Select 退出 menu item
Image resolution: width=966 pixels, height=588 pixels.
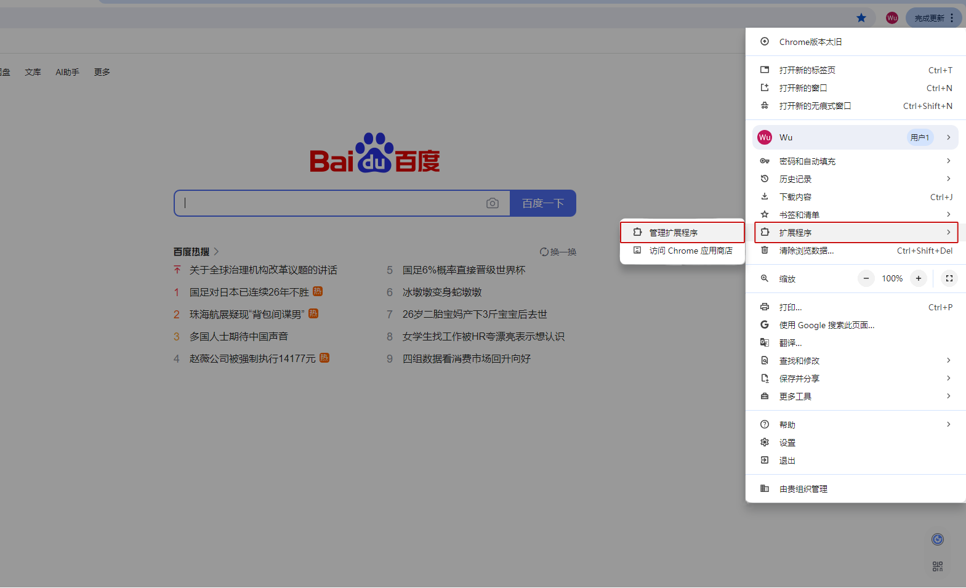pyautogui.click(x=856, y=461)
